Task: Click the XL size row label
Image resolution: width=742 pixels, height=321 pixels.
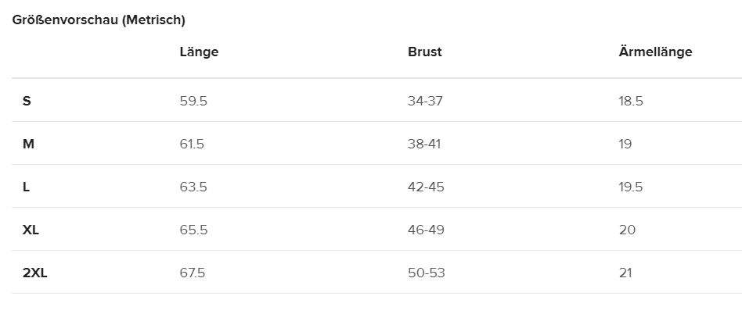Action: coord(31,230)
